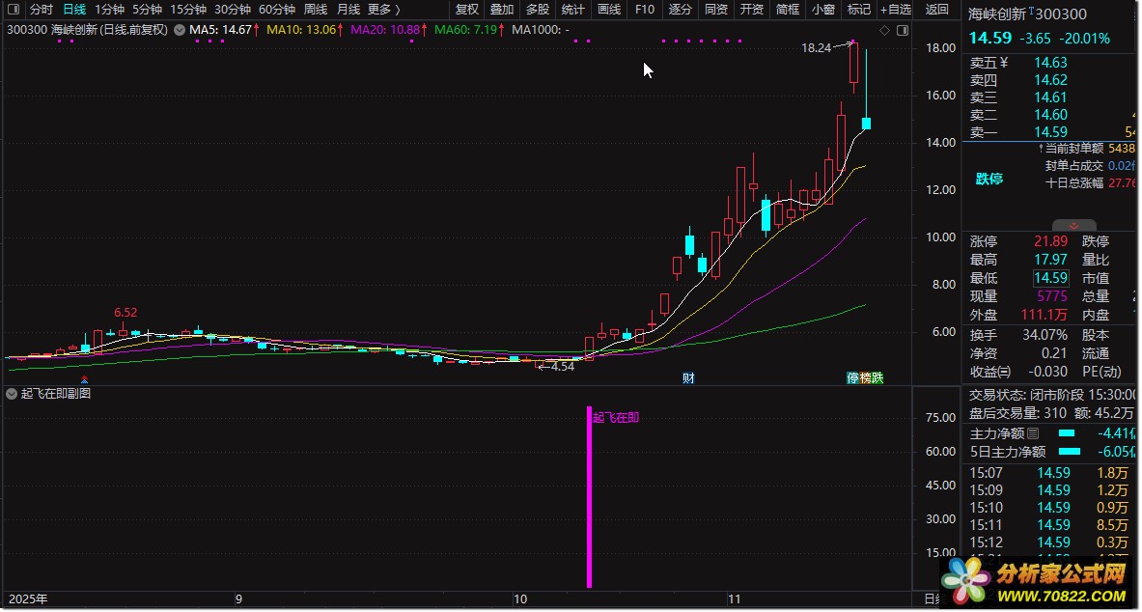Click the T margin-trading icon beside 海峡创新
The width and height of the screenshot is (1142, 612).
tap(1031, 11)
